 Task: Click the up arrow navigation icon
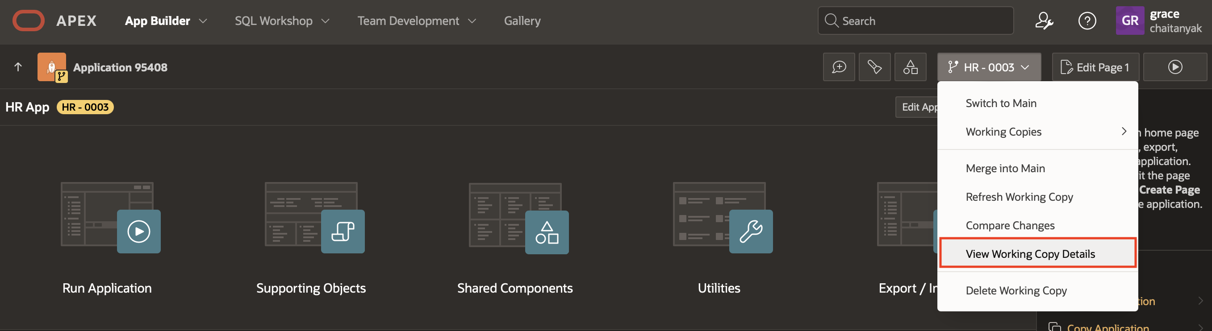point(18,67)
